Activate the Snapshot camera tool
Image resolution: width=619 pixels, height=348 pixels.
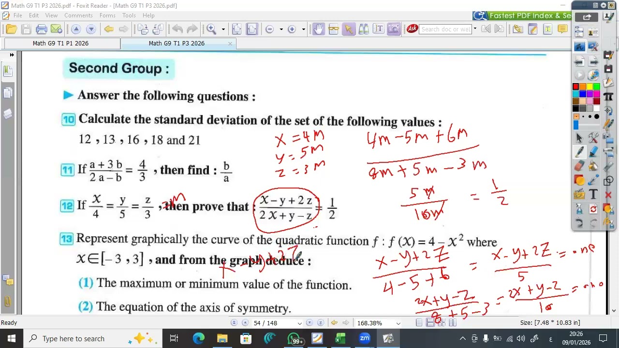(x=394, y=29)
